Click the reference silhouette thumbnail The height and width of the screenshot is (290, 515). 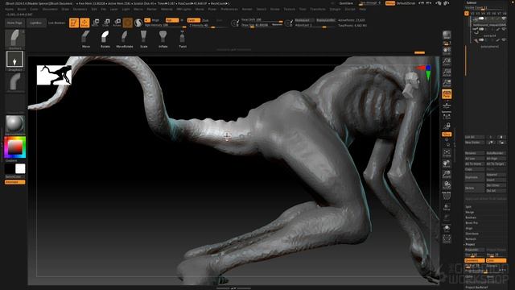pos(54,75)
